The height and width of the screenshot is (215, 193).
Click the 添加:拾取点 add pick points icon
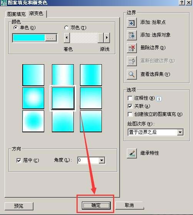(132, 23)
